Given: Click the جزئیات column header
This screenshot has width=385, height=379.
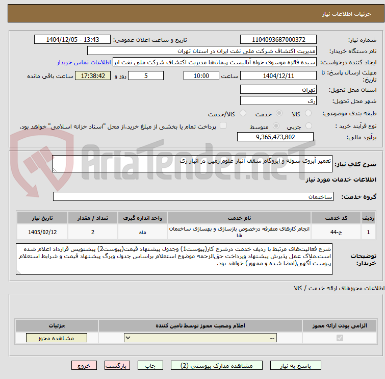Looking at the screenshot, I should [x=57, y=325].
